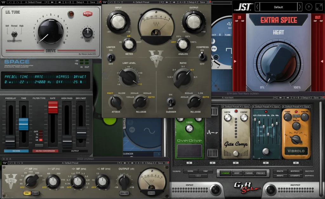325x199 pixels.
Task: Toggle the VEQ3 ANALOG button
Action: tap(124, 193)
